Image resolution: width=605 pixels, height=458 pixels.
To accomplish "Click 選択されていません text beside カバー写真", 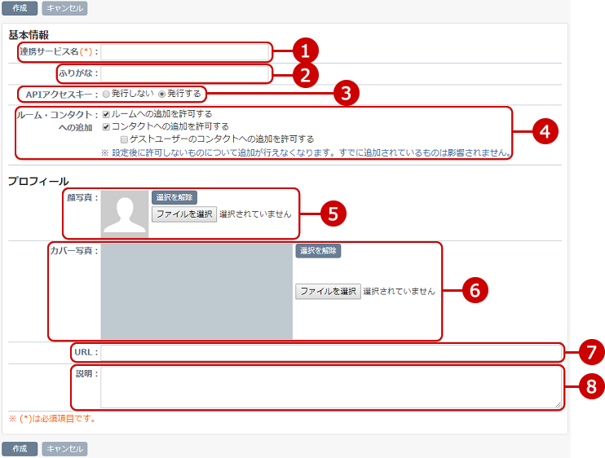I will (399, 292).
